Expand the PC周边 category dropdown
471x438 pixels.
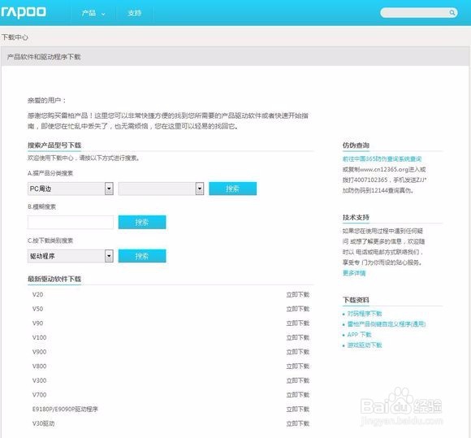pos(71,189)
